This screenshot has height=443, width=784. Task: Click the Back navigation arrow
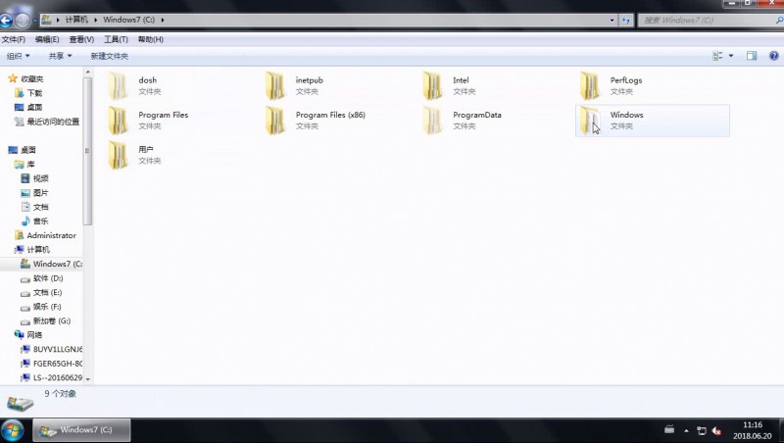click(6, 21)
